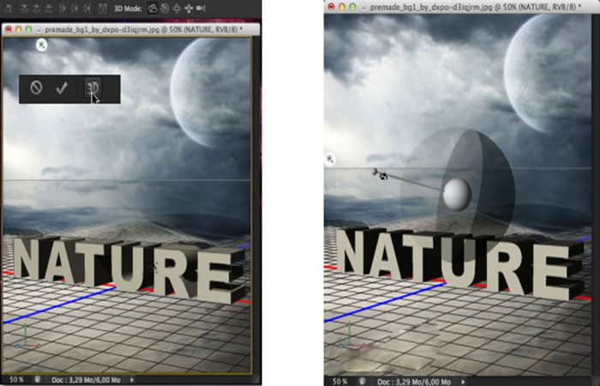The height and width of the screenshot is (386, 600).
Task: Open the status bar arrow menu, left window
Action: [132, 380]
